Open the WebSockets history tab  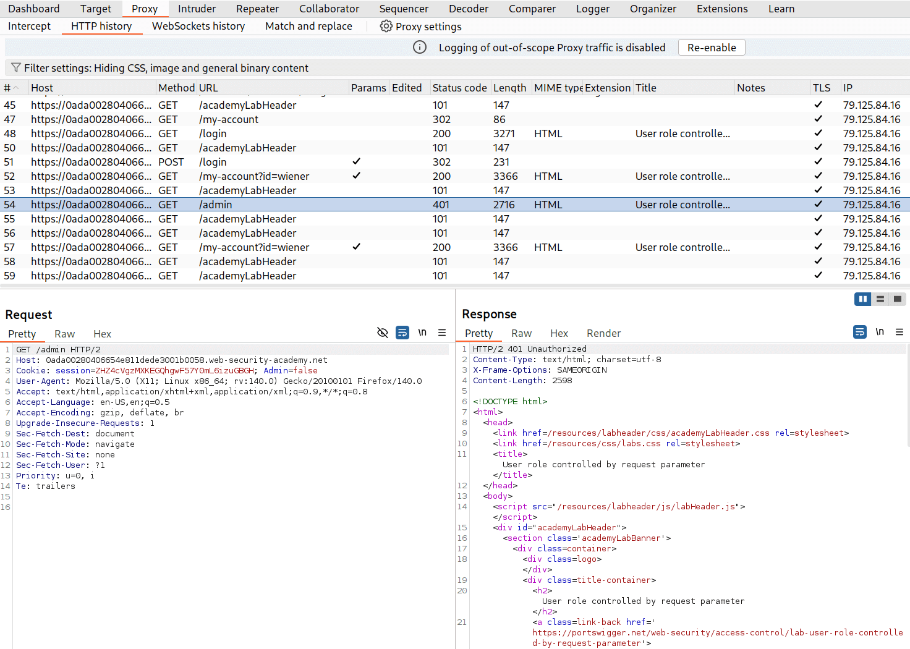pos(198,26)
